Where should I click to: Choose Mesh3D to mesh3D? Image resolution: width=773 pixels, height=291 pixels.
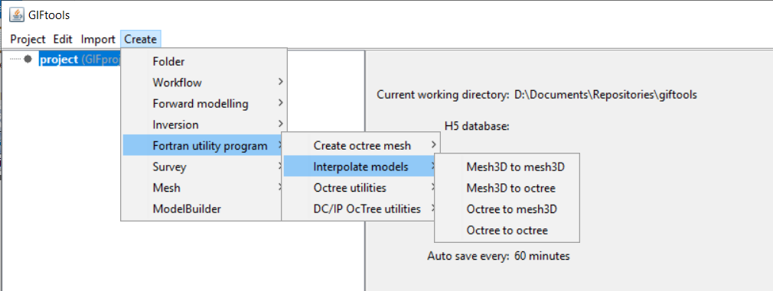pyautogui.click(x=507, y=167)
